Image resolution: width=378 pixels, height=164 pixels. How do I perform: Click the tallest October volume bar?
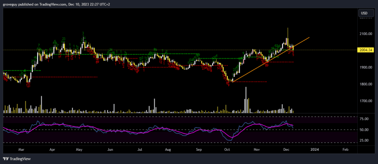coord(246,100)
